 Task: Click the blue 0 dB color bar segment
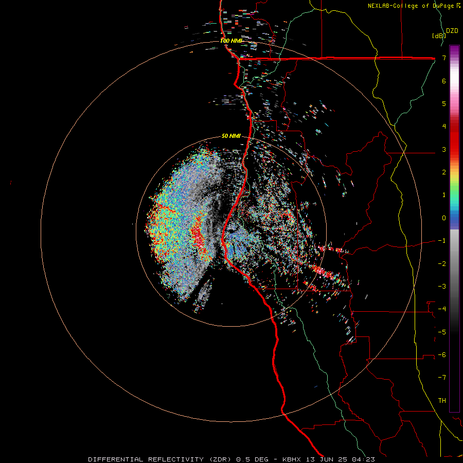pyautogui.click(x=454, y=218)
